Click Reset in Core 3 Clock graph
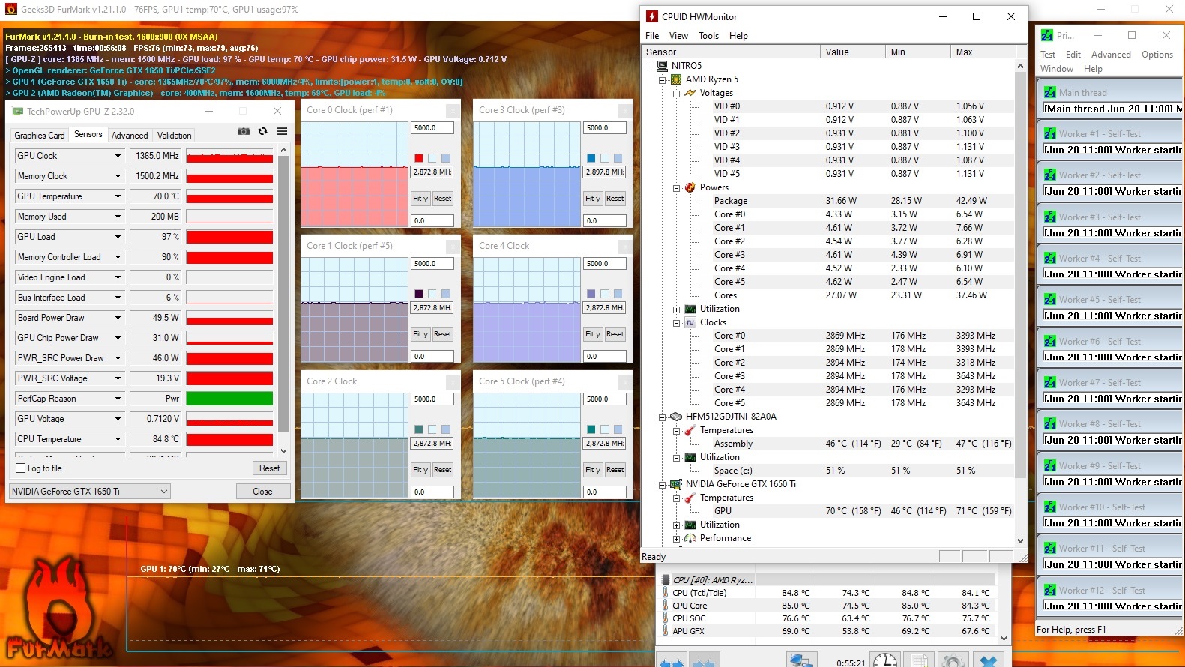The height and width of the screenshot is (667, 1185). (615, 199)
